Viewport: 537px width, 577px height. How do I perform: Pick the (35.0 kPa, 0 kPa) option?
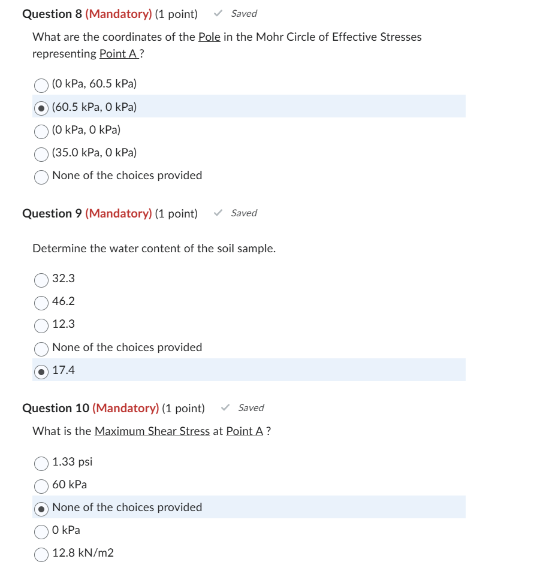(x=41, y=154)
